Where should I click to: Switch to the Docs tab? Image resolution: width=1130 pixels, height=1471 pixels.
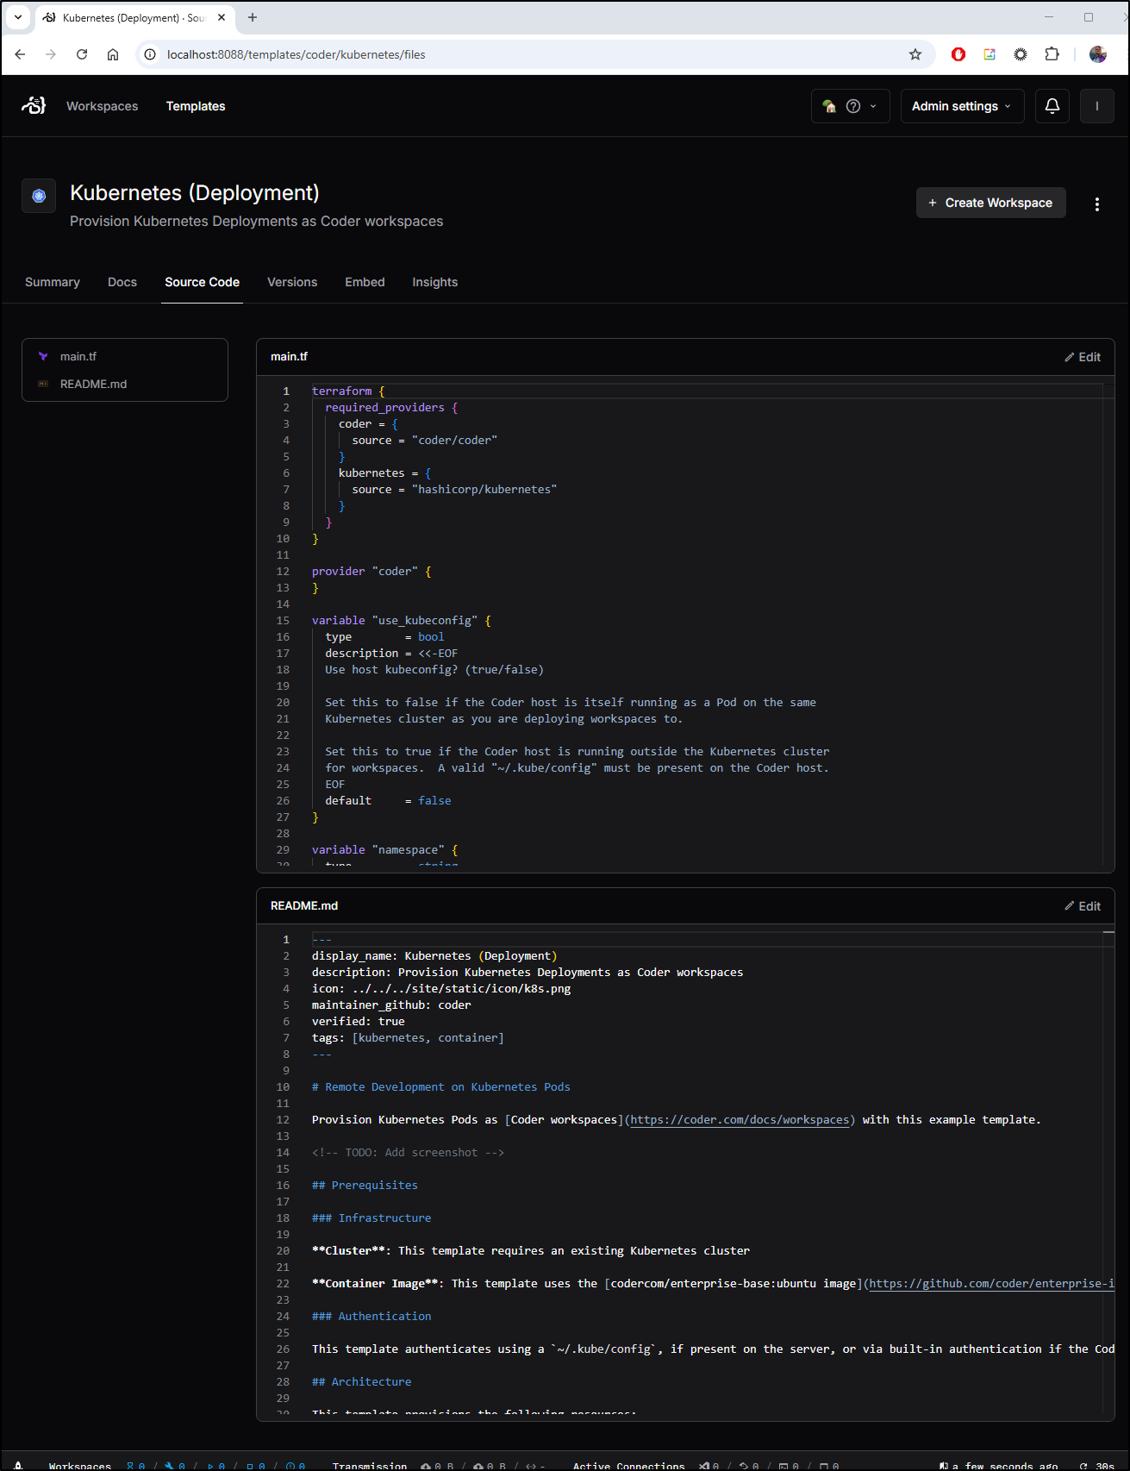122,282
